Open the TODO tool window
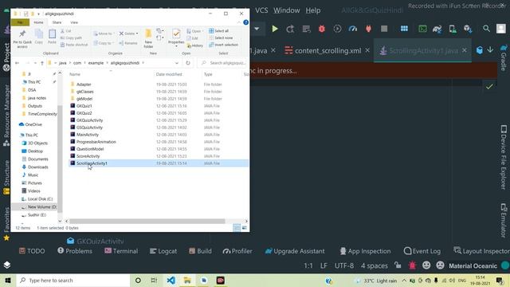 32,251
